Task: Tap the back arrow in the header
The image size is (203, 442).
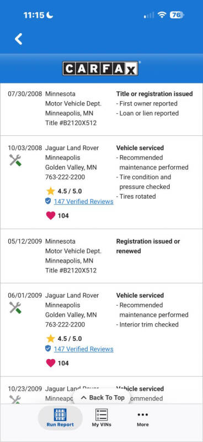Action: (x=19, y=39)
